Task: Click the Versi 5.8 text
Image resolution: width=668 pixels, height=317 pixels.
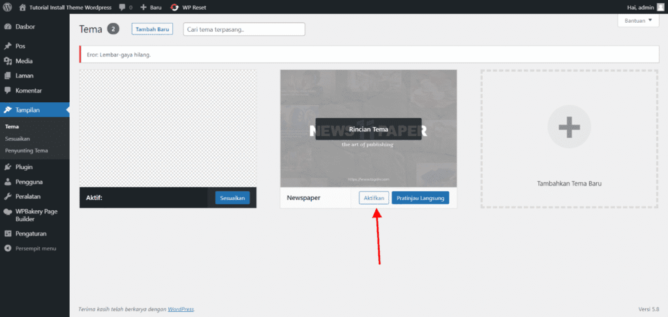Action: [648, 309]
